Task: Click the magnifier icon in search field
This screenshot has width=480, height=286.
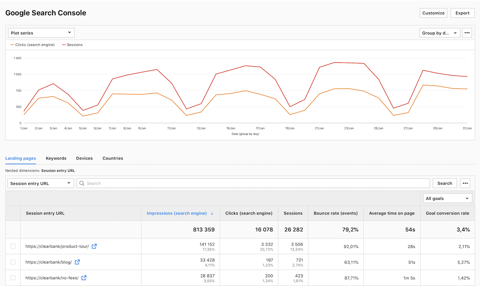Action: tap(82, 183)
